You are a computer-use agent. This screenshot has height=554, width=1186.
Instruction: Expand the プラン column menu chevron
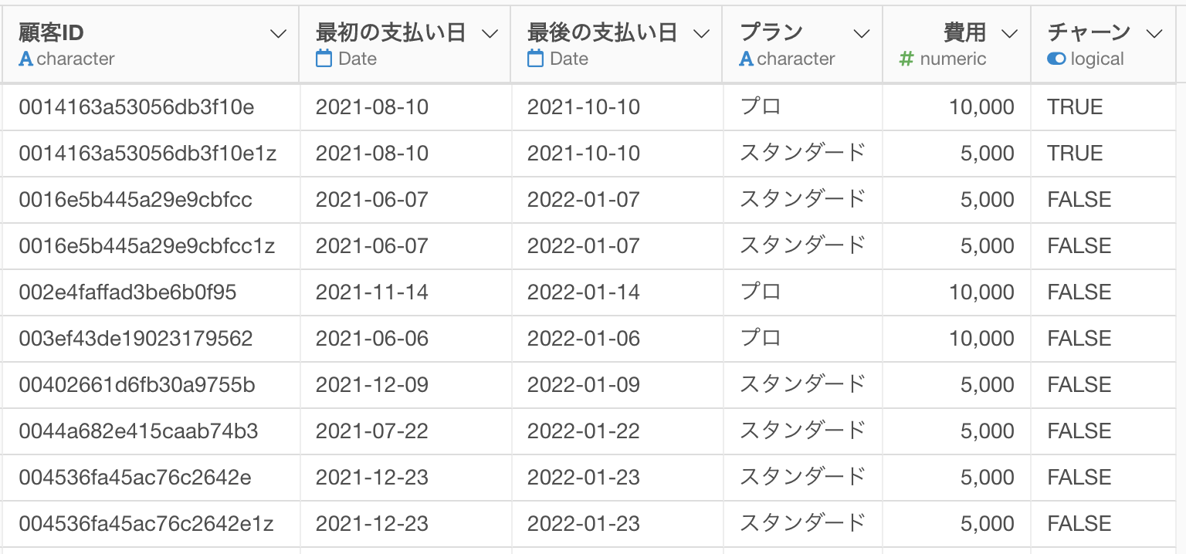[x=862, y=33]
